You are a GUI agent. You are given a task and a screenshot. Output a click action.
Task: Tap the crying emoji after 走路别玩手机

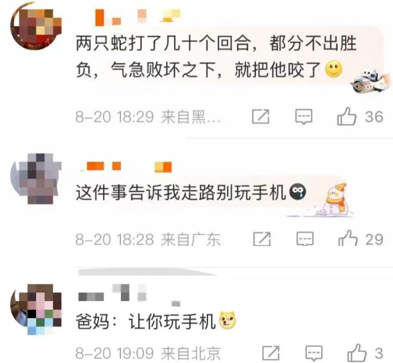[x=297, y=192]
